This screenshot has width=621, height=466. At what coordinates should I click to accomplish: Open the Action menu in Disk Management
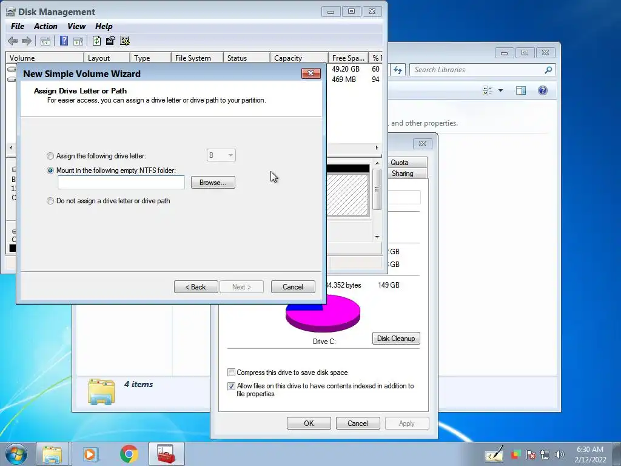point(45,27)
